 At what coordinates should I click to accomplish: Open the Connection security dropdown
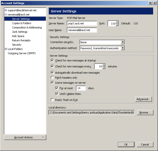(123, 42)
